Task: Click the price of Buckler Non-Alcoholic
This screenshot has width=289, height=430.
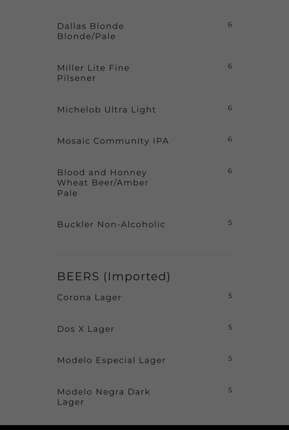Action: [x=230, y=223]
